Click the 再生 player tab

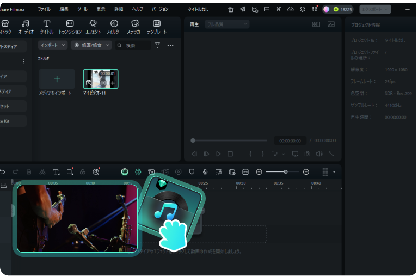tap(194, 24)
